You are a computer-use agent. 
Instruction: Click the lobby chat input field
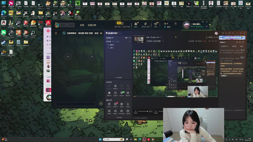point(75,104)
